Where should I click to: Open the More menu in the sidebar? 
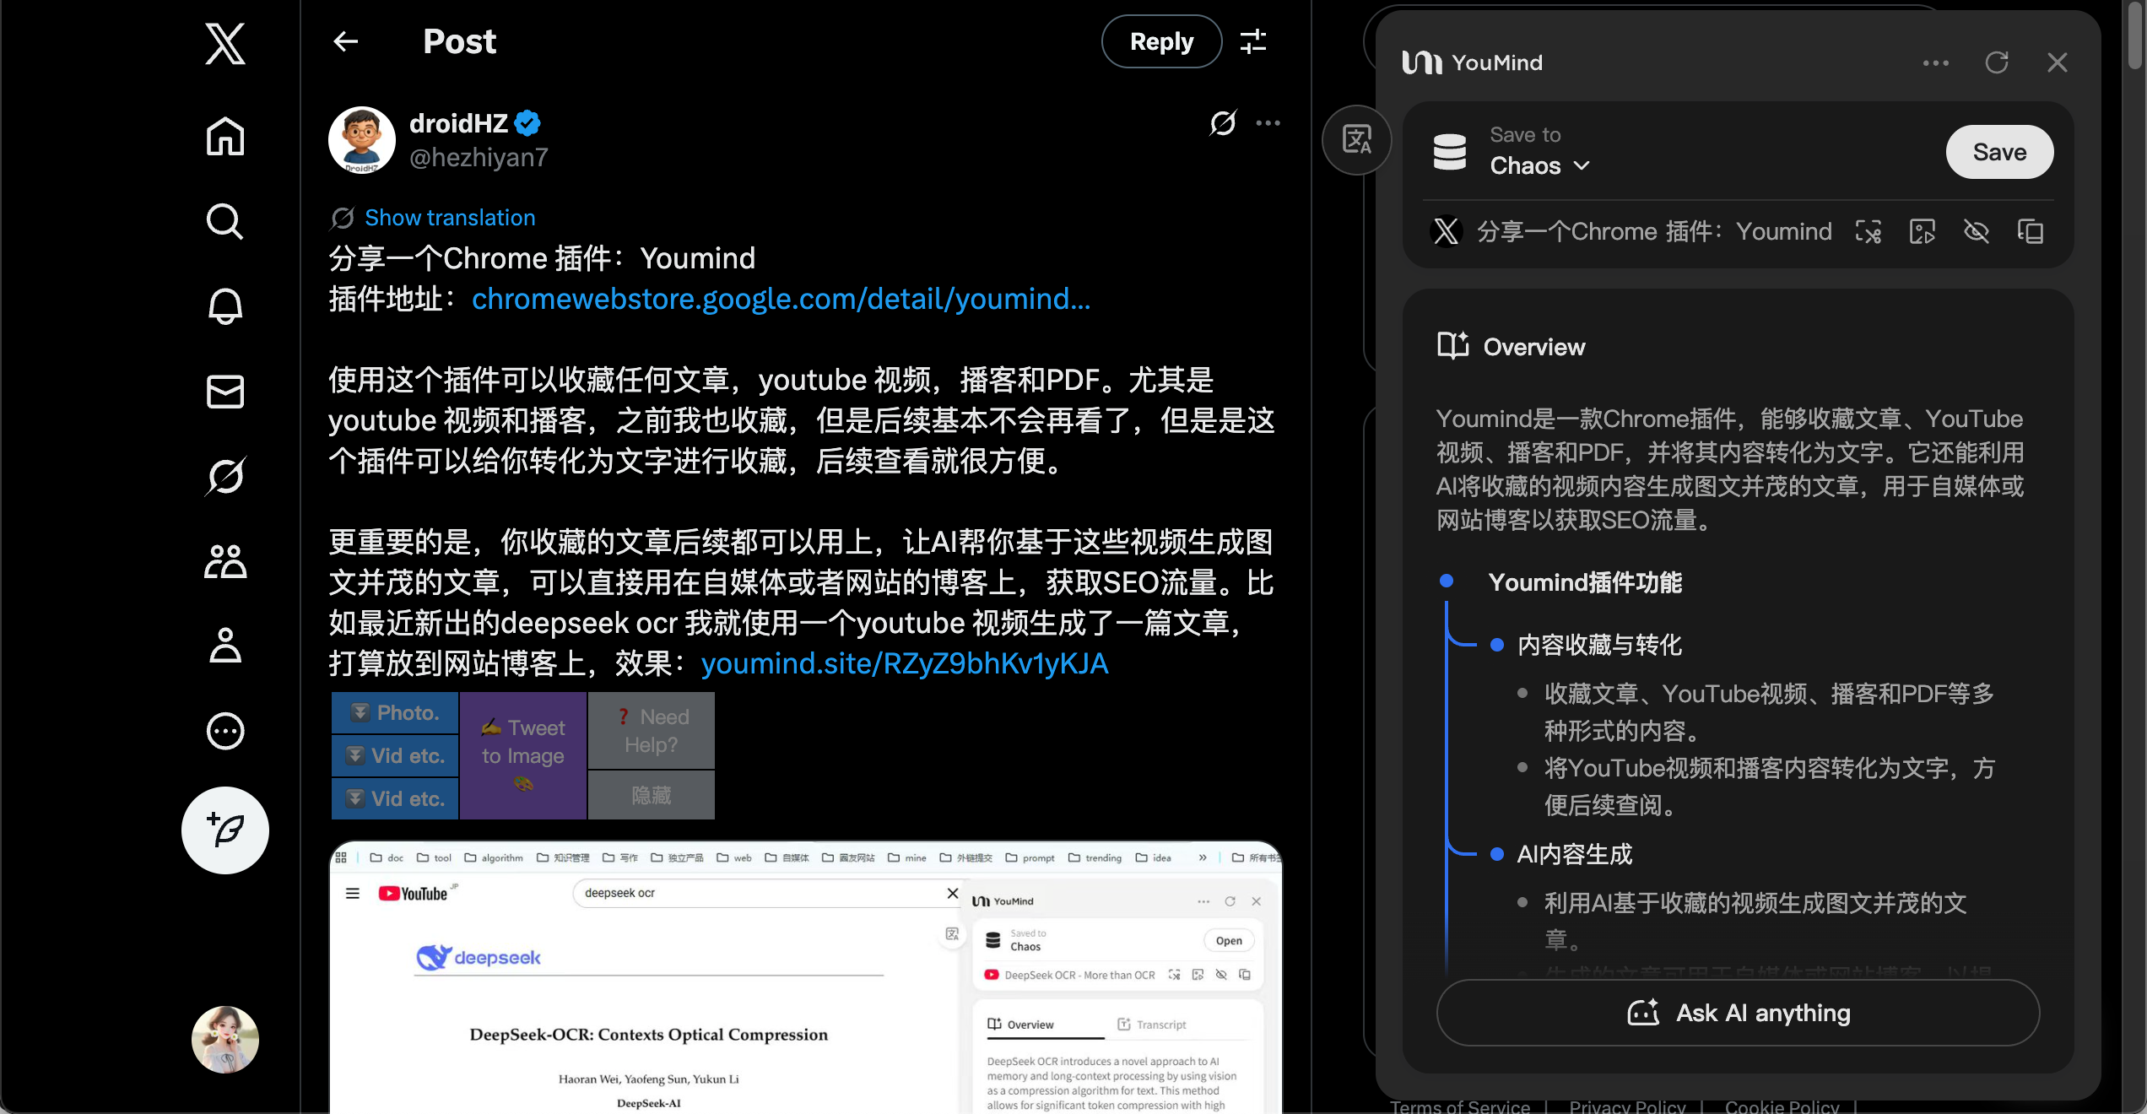click(x=224, y=731)
